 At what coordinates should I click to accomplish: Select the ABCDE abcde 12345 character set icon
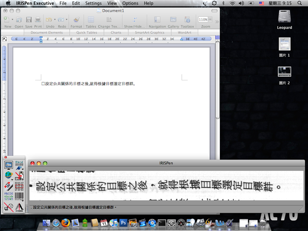[x=9, y=196]
